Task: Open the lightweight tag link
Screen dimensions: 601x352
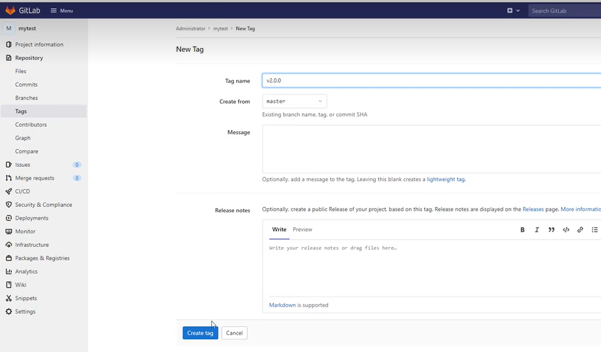Action: point(446,179)
